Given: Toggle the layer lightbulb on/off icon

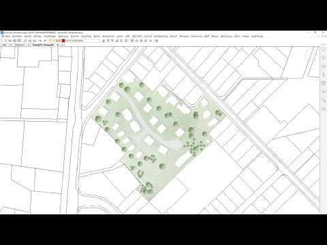Looking at the screenshot, I should tap(51, 41).
